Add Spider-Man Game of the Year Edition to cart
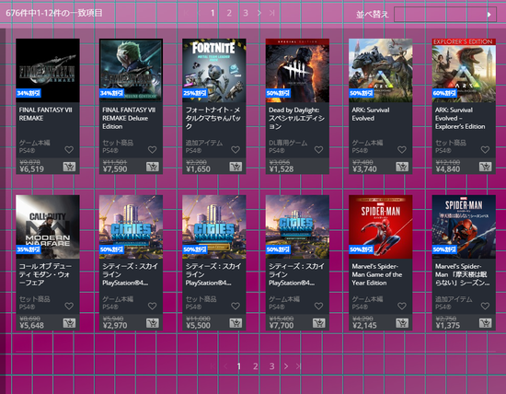This screenshot has height=394, width=506. [x=402, y=323]
